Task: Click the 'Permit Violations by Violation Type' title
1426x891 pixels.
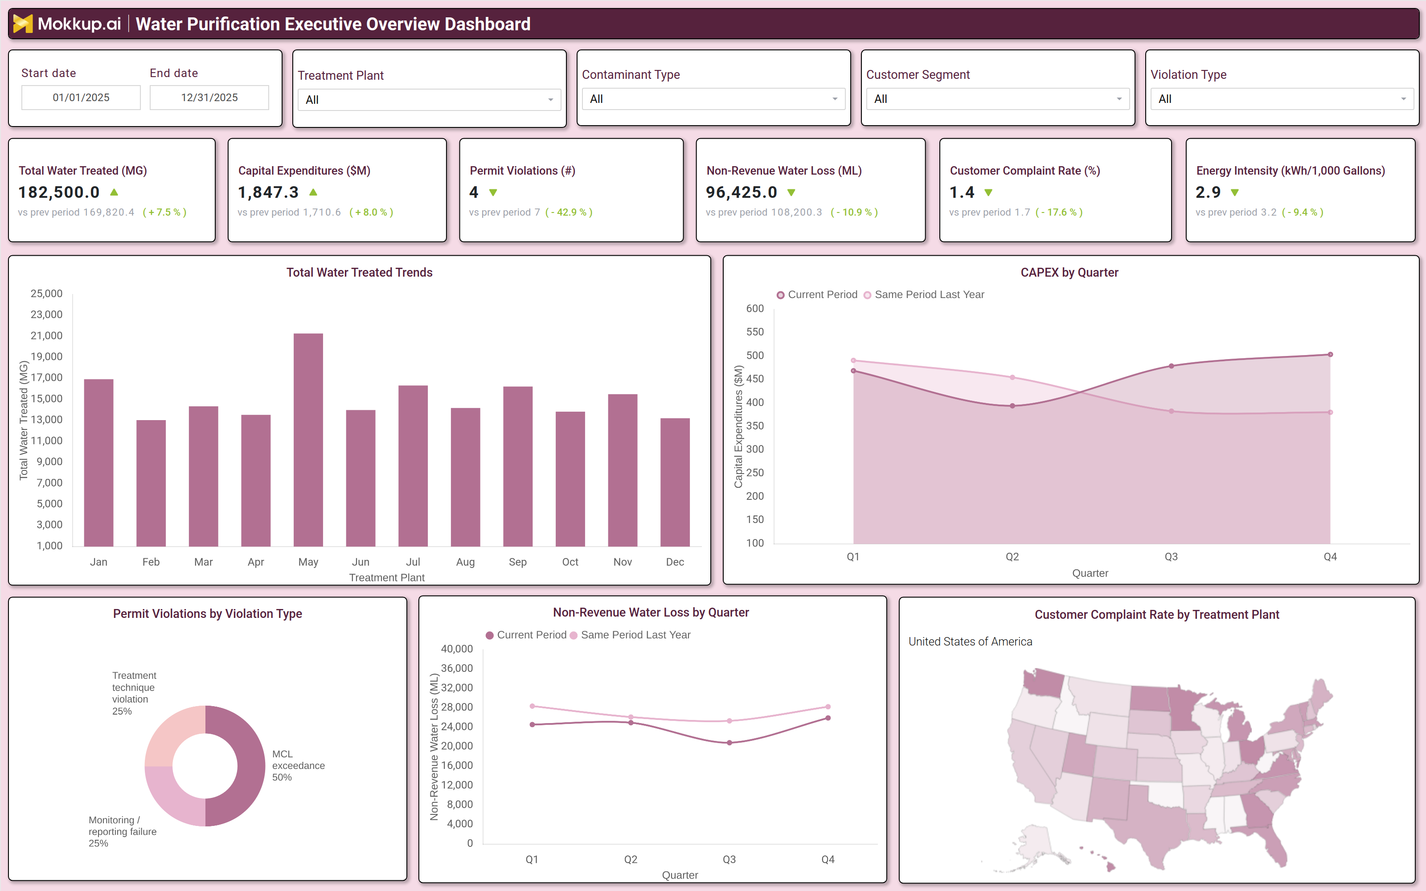Action: (207, 613)
